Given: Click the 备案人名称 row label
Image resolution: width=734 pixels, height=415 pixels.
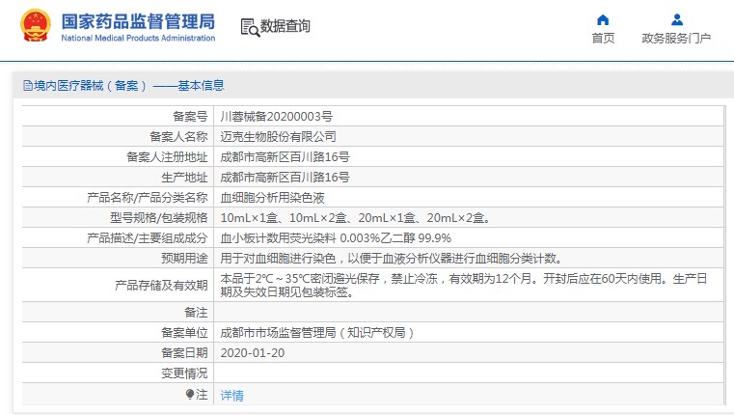Looking at the screenshot, I should (x=178, y=136).
